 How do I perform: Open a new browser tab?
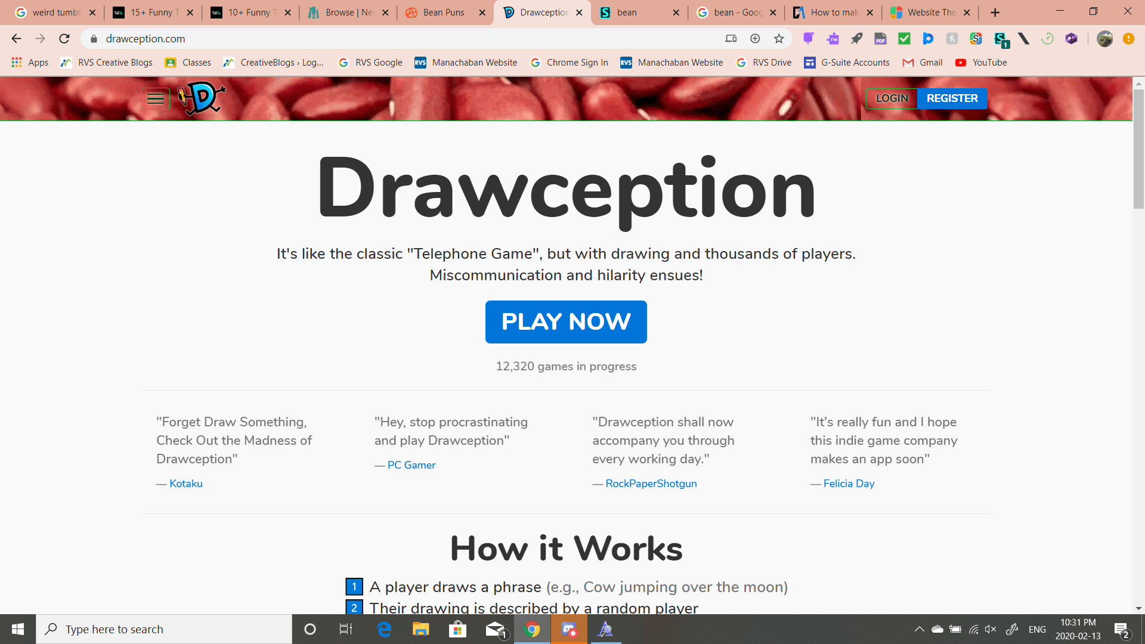995,13
